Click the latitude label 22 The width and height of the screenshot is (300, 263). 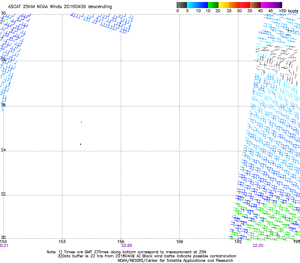(3, 194)
